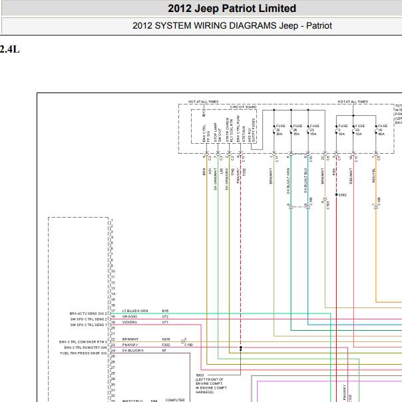Click 'ENG CTRL RUN/STRT IGN' pin label
Image resolution: width=402 pixels, height=402 pixels.
(86, 347)
